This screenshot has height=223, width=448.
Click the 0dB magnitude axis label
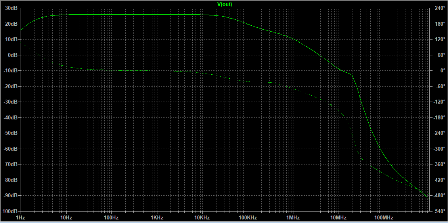pyautogui.click(x=13, y=55)
